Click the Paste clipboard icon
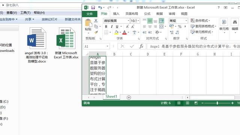Image resolution: width=240 pixels, height=135 pixels. click(x=88, y=22)
